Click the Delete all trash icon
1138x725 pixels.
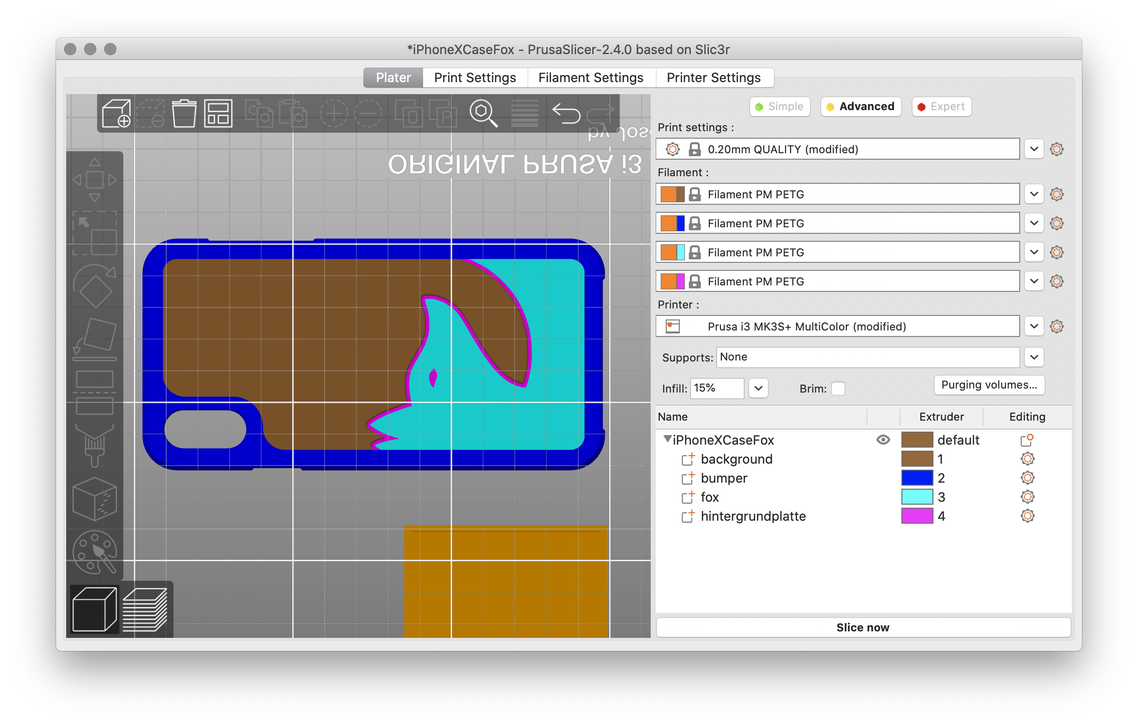pos(184,113)
